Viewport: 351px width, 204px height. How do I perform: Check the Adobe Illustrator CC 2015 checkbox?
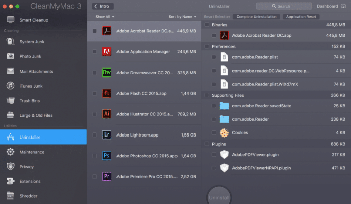click(95, 114)
